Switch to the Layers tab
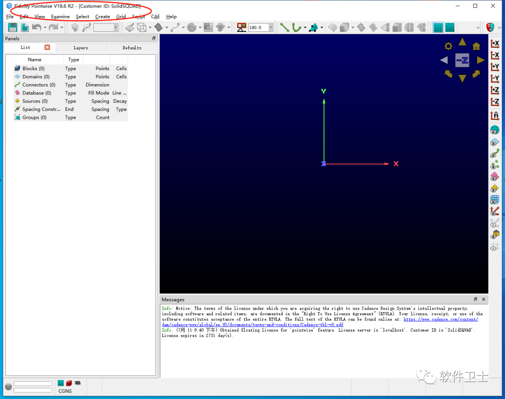Screen dimensions: 505x399 (81, 48)
